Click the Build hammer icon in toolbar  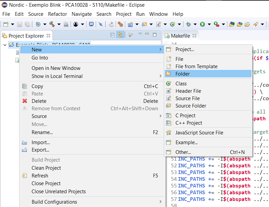coord(52,24)
